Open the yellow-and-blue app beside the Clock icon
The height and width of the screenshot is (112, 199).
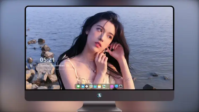click(91, 87)
